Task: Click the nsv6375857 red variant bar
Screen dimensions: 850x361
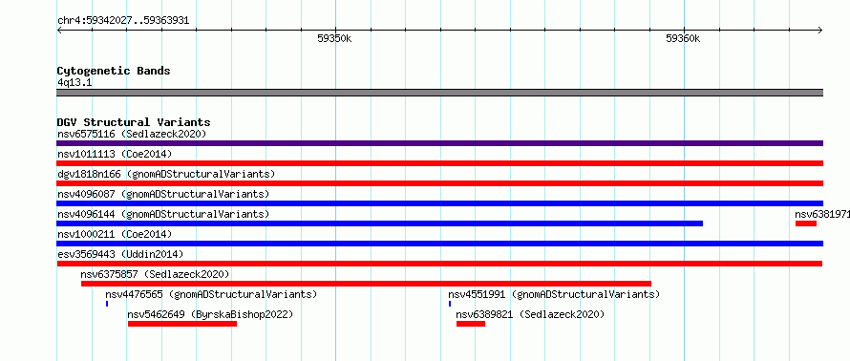Action: pos(366,284)
